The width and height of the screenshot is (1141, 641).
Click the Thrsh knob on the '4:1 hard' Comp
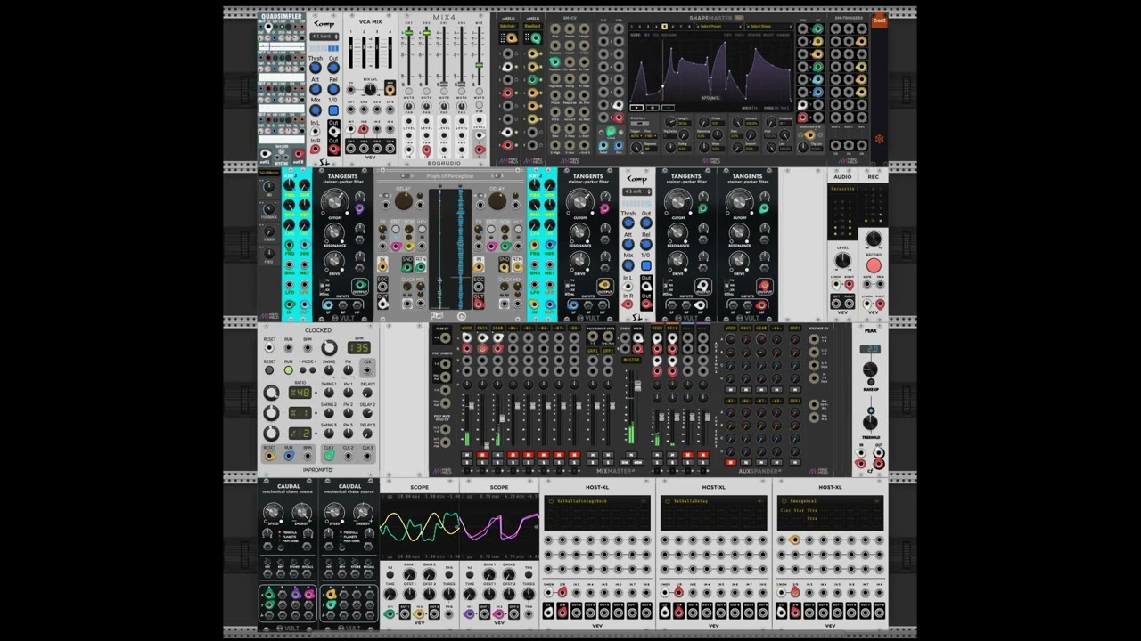coord(316,68)
